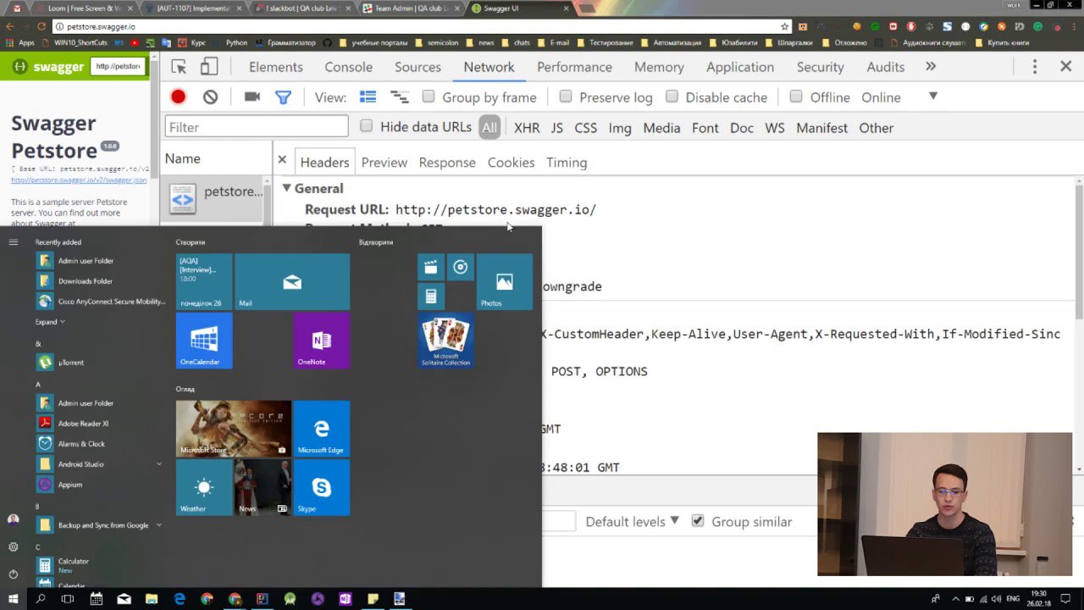Open the Timing tab of the request
The image size is (1084, 610).
[x=567, y=162]
